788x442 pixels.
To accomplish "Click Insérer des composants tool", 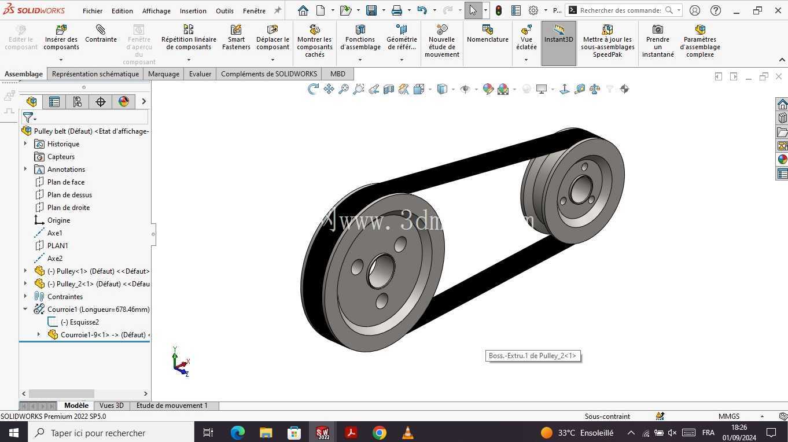I will pyautogui.click(x=61, y=38).
